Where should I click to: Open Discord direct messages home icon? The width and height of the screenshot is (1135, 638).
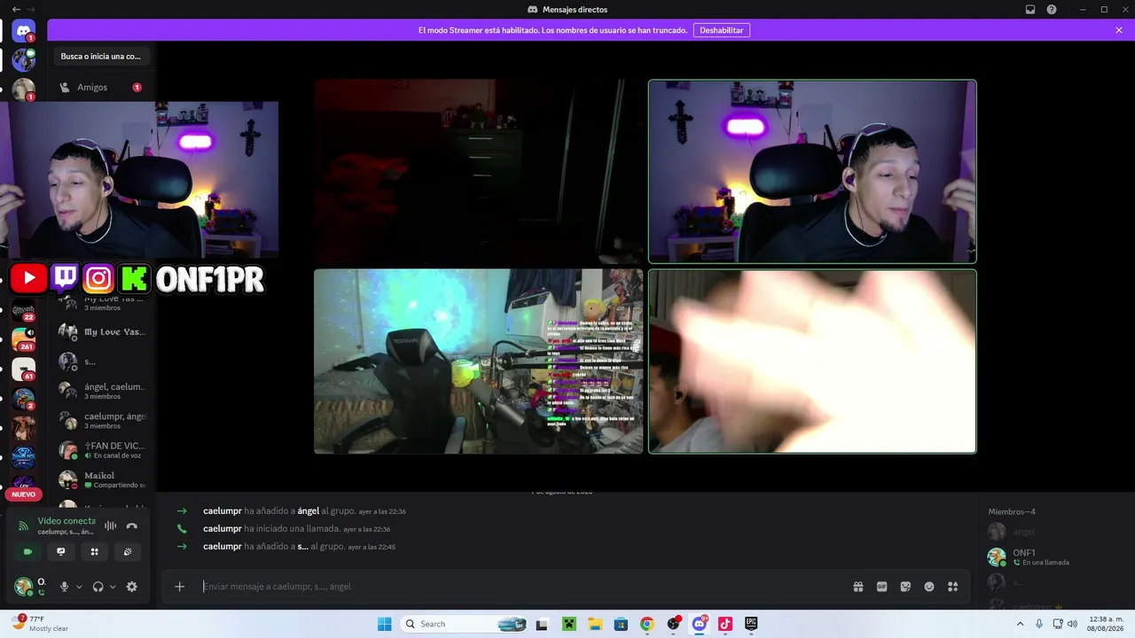coord(23,31)
